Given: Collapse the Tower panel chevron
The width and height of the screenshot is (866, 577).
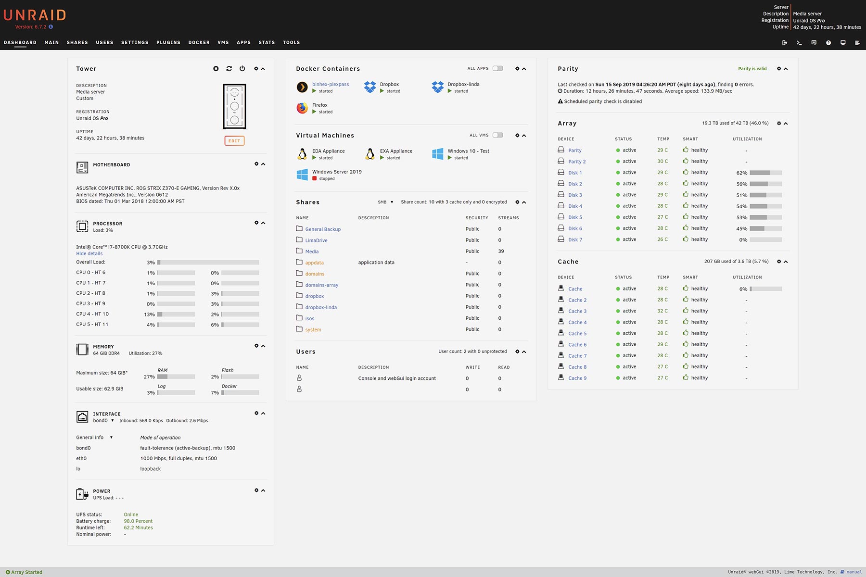Looking at the screenshot, I should [x=263, y=69].
